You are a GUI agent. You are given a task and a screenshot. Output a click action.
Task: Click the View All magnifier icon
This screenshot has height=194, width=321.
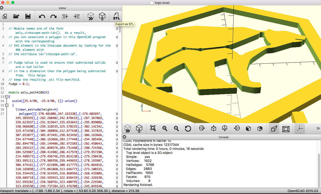click(153, 129)
